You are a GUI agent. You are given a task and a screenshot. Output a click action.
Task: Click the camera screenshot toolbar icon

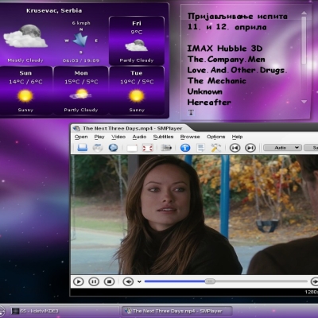(166, 148)
